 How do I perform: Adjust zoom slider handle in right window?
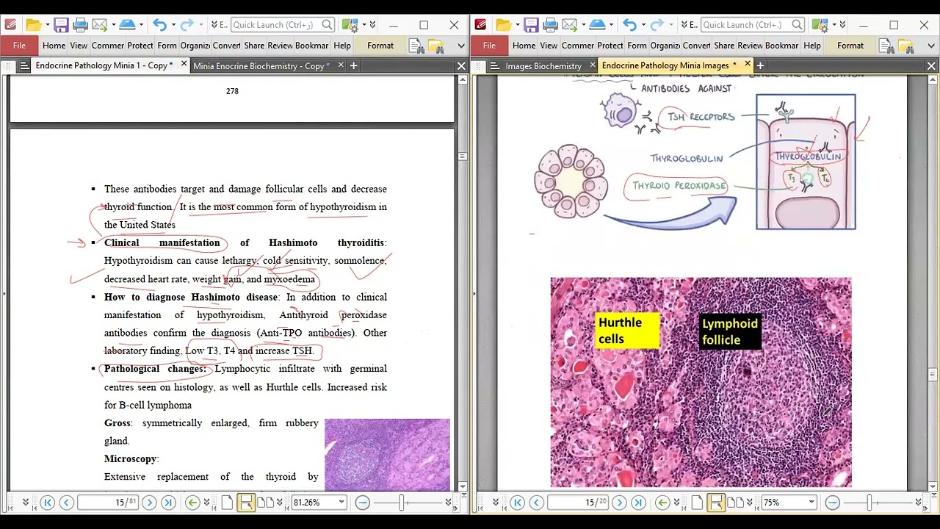click(869, 503)
